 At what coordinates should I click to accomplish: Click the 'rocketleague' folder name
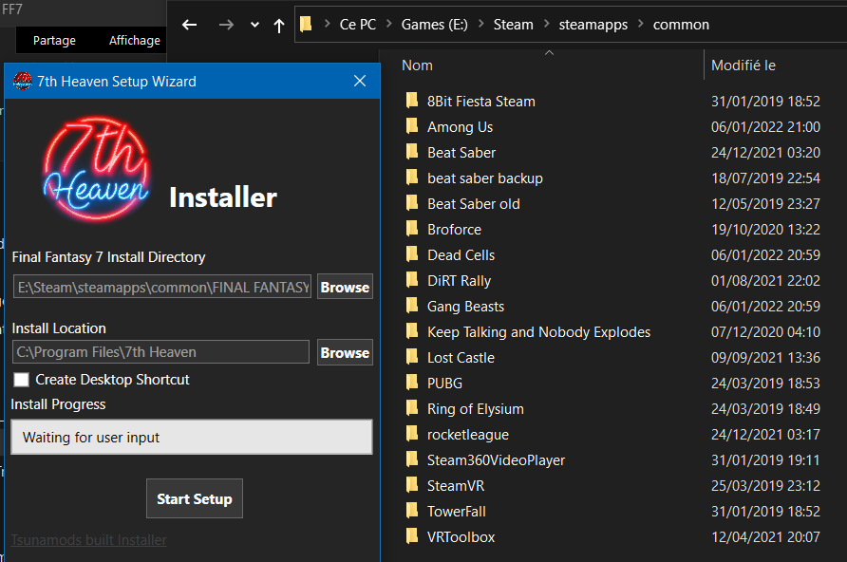pyautogui.click(x=468, y=435)
